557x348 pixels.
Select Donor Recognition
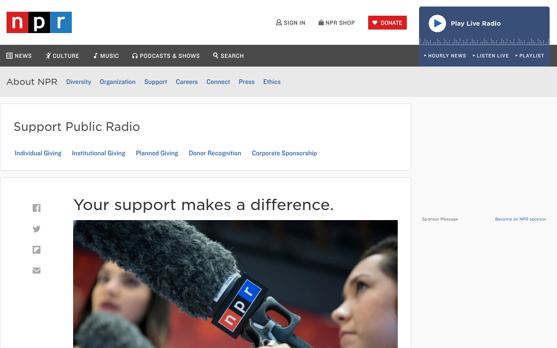[x=215, y=153]
